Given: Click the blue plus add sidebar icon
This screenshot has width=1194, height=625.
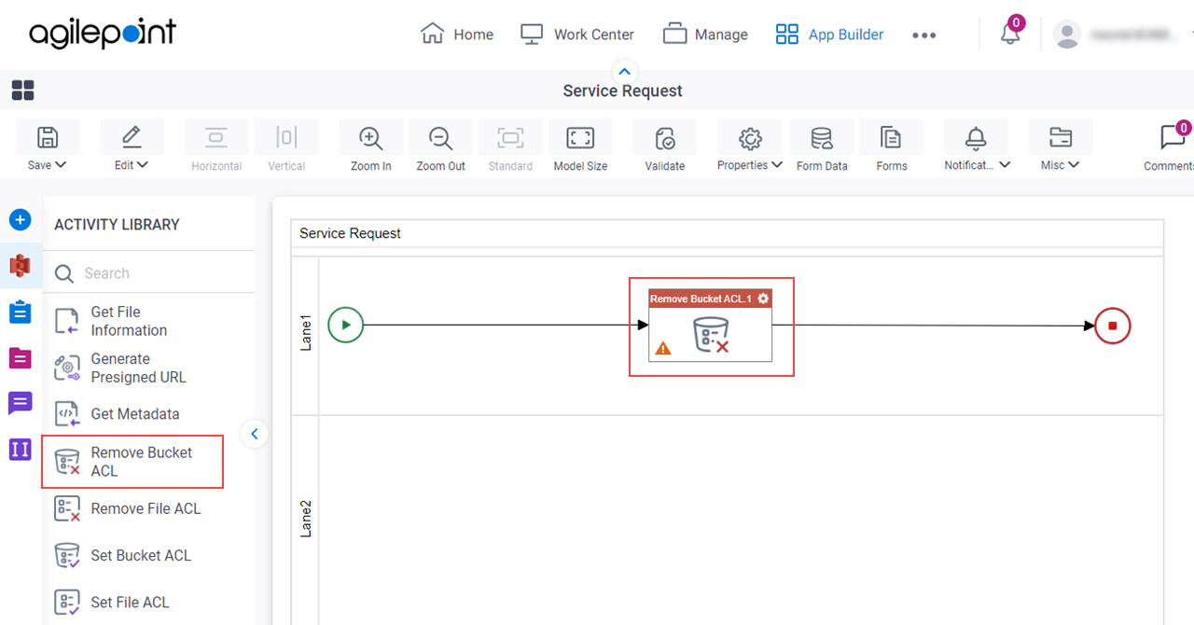Looking at the screenshot, I should coord(20,220).
